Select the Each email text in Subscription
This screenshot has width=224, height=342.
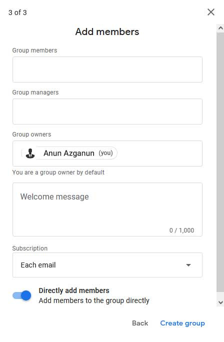38,265
